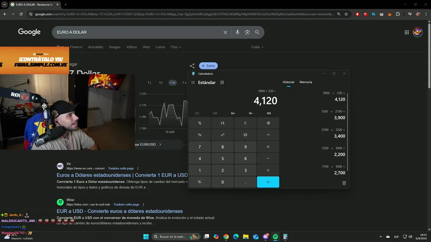Show hidden system tray icons chevron
The height and width of the screenshot is (242, 431).
click(380, 237)
